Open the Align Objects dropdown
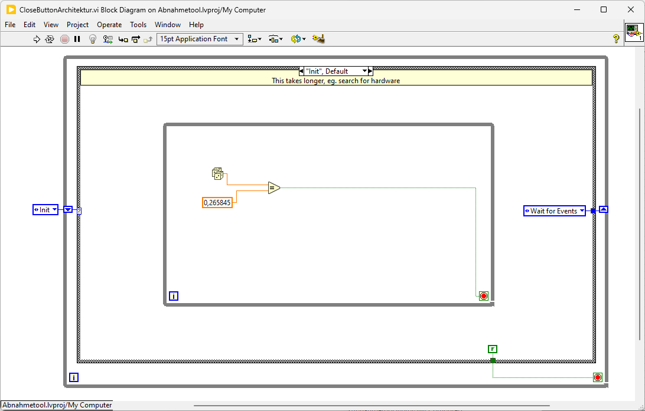The width and height of the screenshot is (645, 411). (x=255, y=39)
